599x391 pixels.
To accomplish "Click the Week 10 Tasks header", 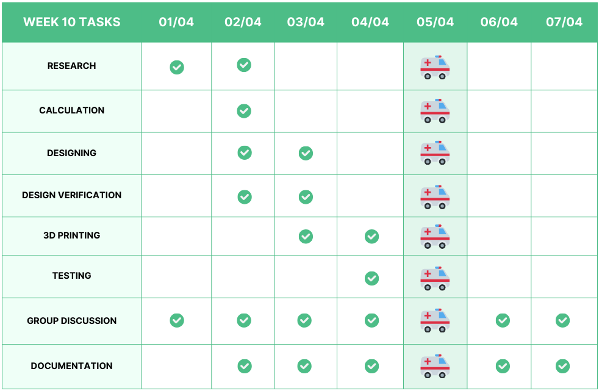I will coord(71,22).
